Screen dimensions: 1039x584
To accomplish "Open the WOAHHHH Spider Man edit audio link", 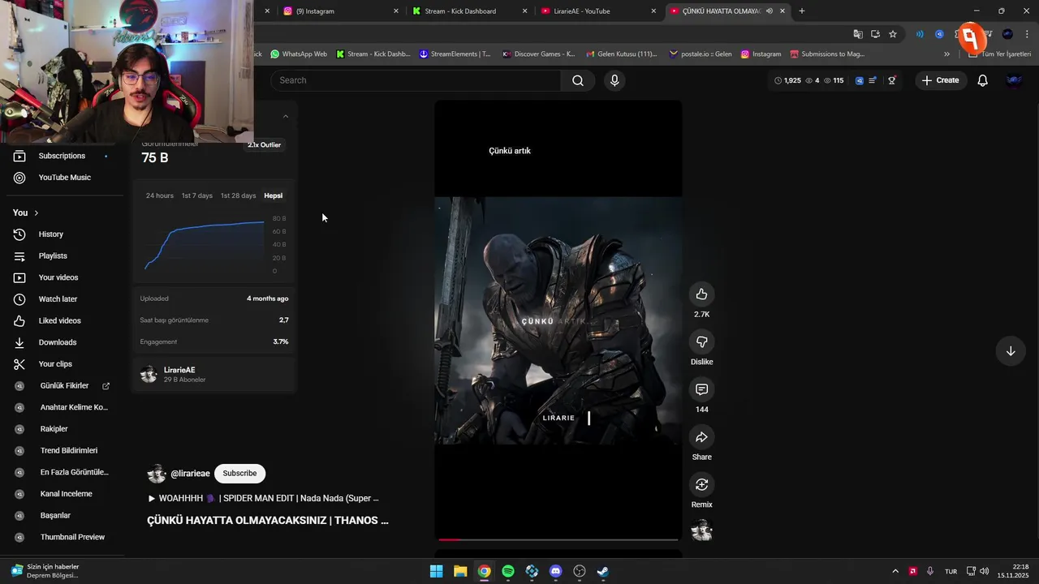I will 263,498.
